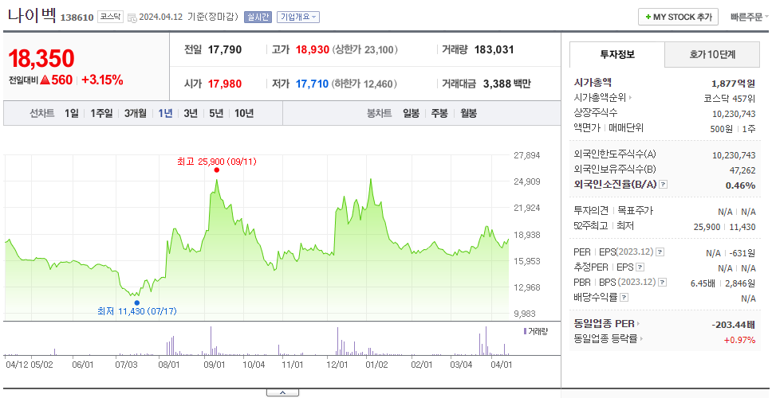Click the 거래대금 value 3,388 백만
The image size is (772, 398).
(x=507, y=84)
